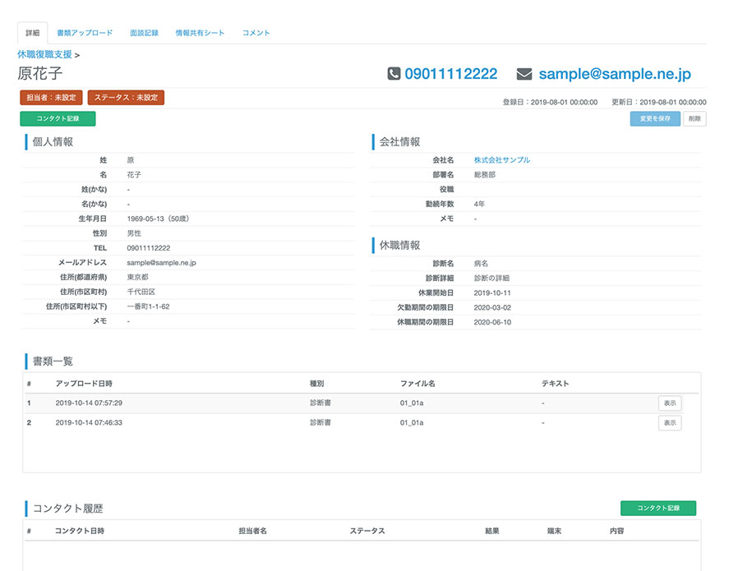
Task: Click the アップロード日時 column header
Action: [x=84, y=384]
